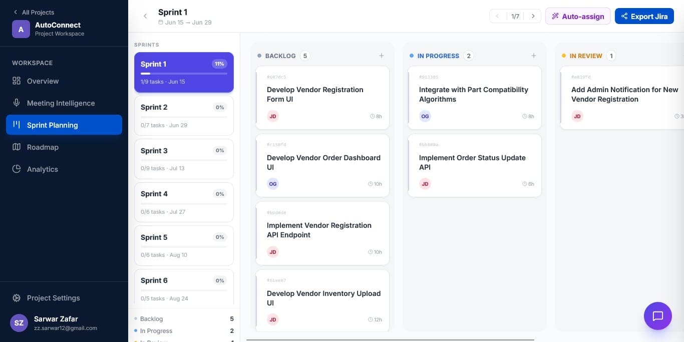The height and width of the screenshot is (342, 684).
Task: Click the zz.sarwar12@gmail.com email text
Action: [66, 328]
